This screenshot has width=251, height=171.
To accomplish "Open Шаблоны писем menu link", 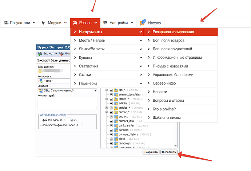I will (x=181, y=117).
